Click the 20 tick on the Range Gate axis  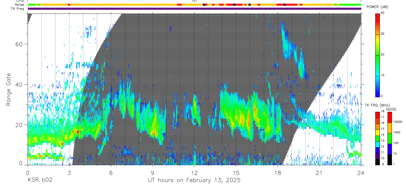[20, 125]
